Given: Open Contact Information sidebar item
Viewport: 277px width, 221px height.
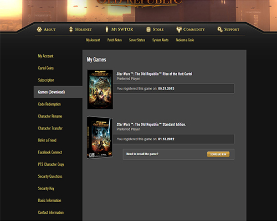Looking at the screenshot, I should pyautogui.click(x=51, y=212).
